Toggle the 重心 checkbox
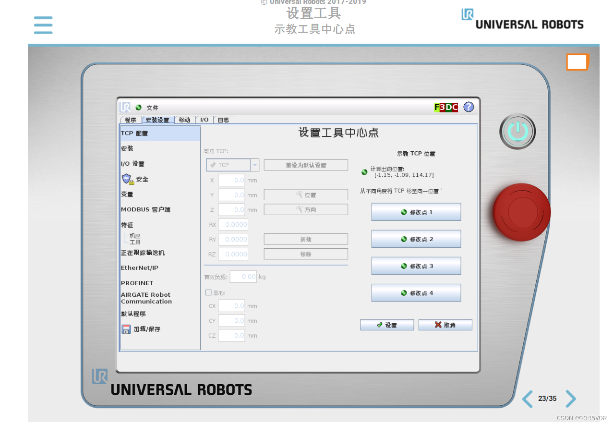614x425 pixels. 208,292
